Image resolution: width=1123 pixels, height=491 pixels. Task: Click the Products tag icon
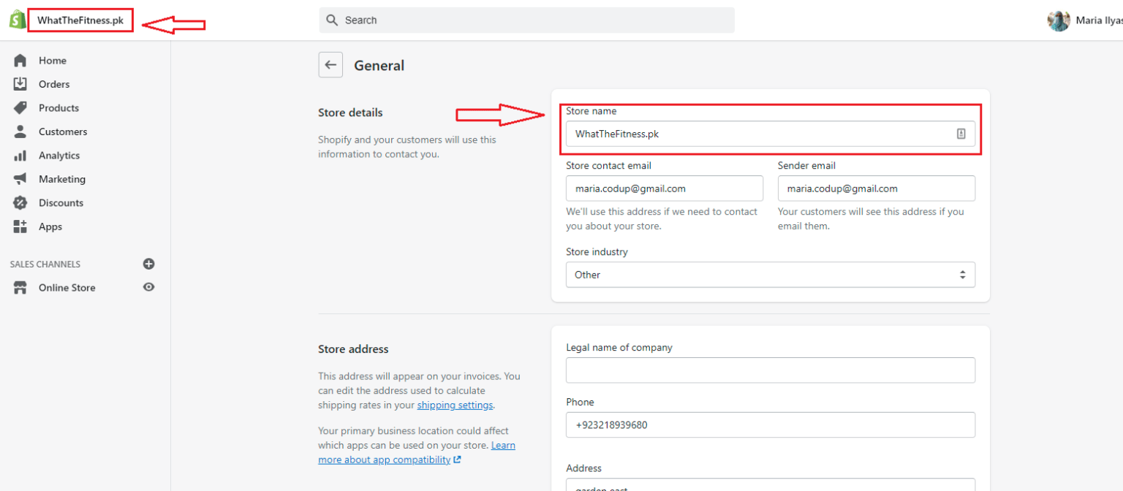[20, 108]
